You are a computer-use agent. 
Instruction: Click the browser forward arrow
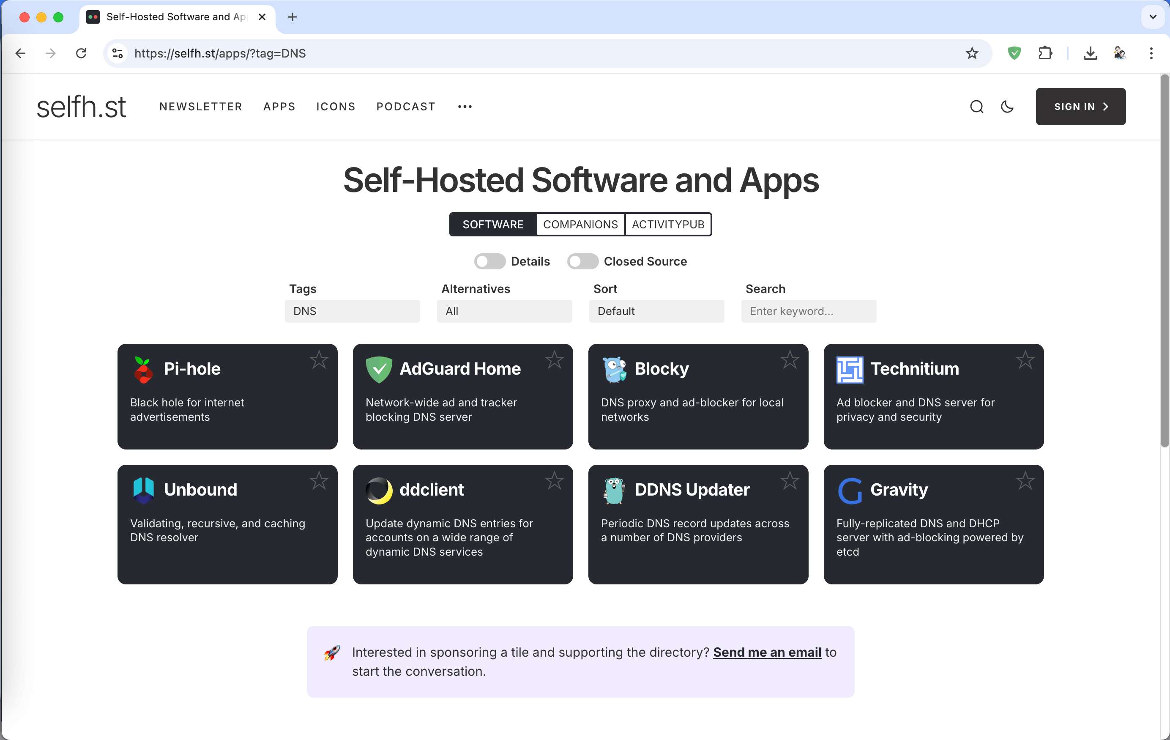51,53
